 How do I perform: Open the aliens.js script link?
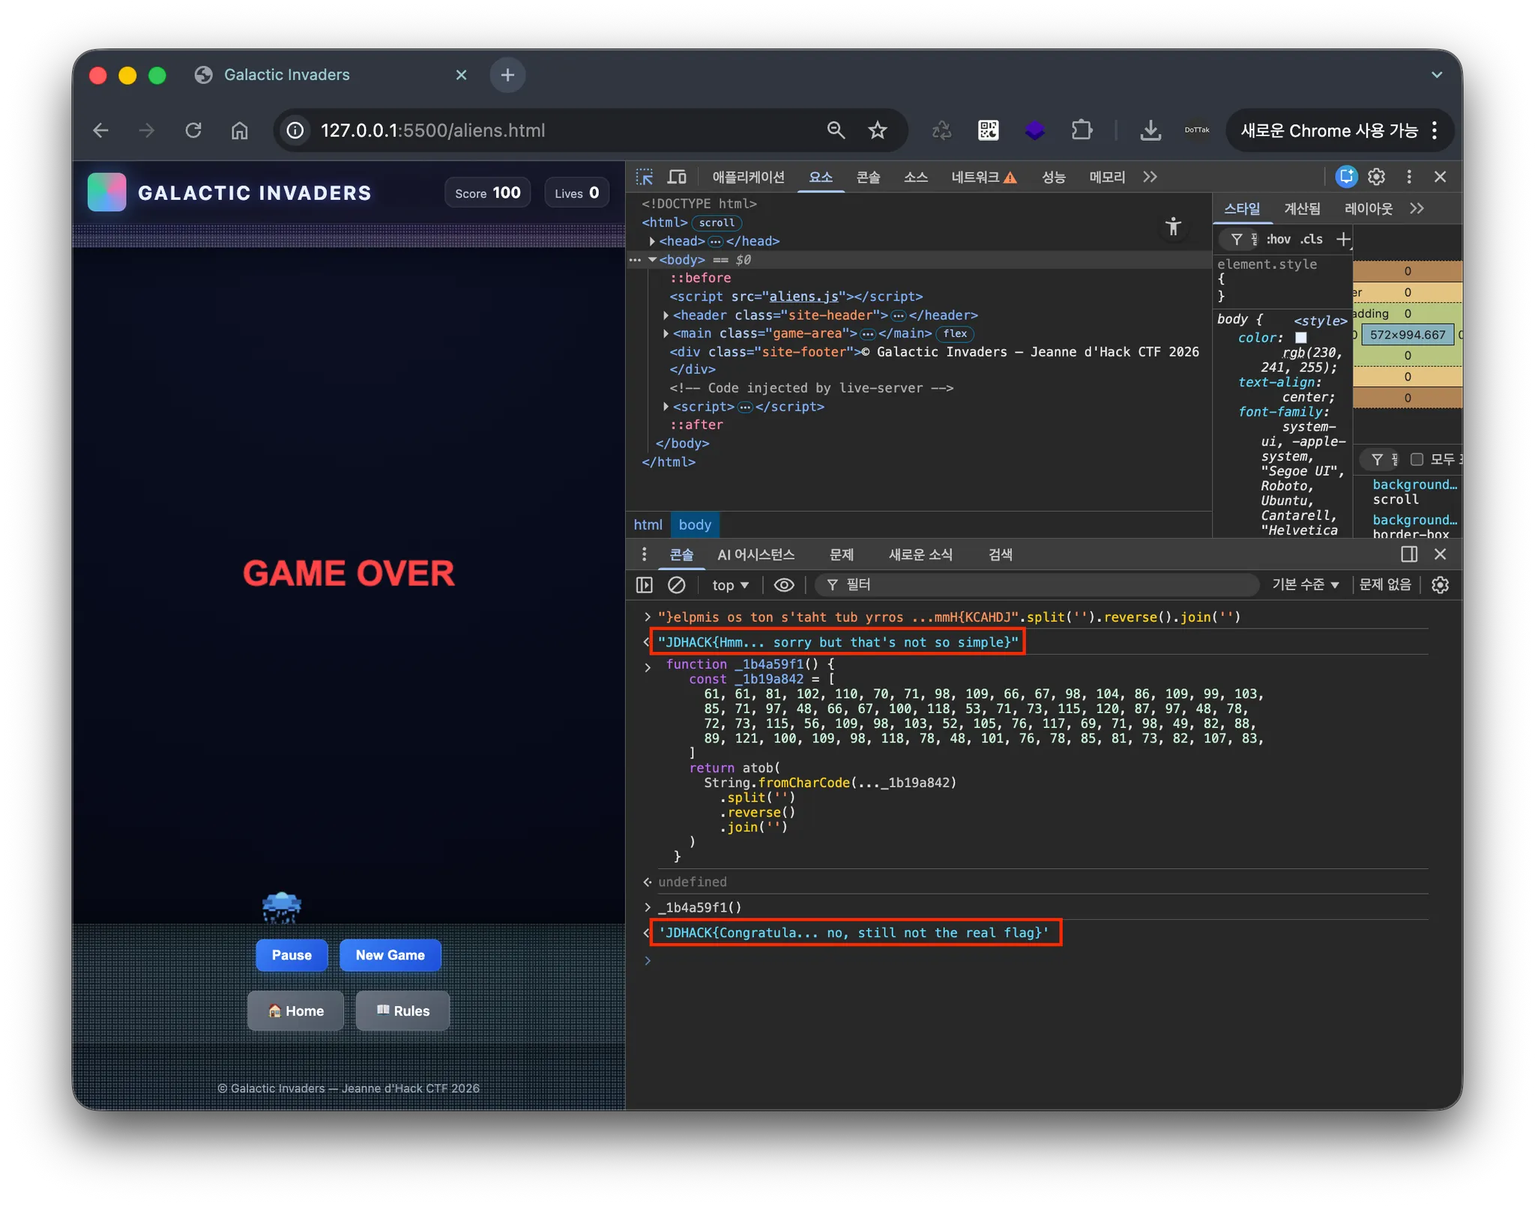[803, 297]
